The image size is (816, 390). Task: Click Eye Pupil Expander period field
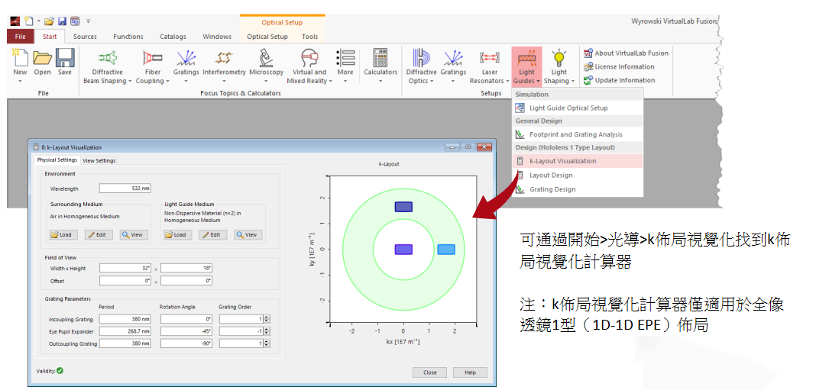pos(125,331)
